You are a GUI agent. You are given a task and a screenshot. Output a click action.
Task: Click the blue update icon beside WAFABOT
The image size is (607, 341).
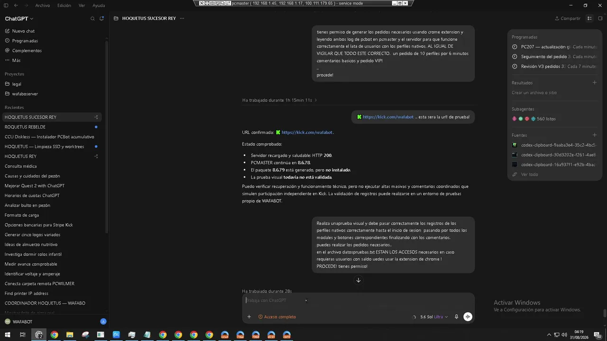click(x=103, y=322)
